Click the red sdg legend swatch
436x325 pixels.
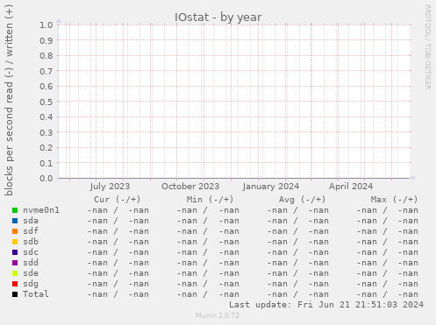15,284
